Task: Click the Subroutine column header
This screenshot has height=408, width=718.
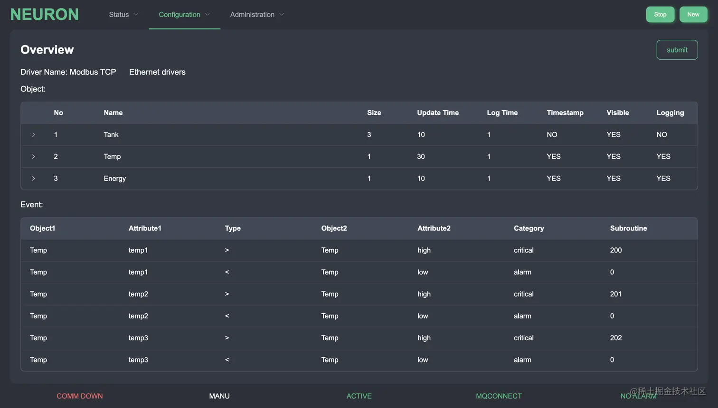Action: click(x=628, y=228)
